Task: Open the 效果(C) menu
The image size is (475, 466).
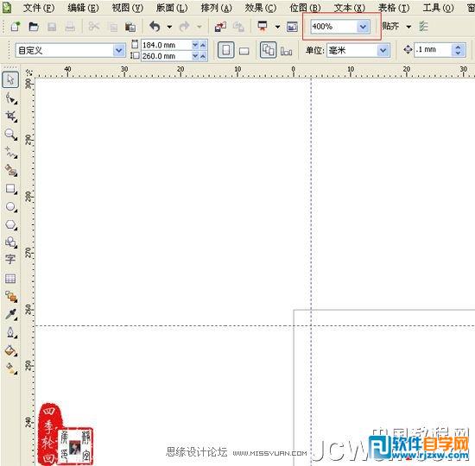Action: click(261, 8)
